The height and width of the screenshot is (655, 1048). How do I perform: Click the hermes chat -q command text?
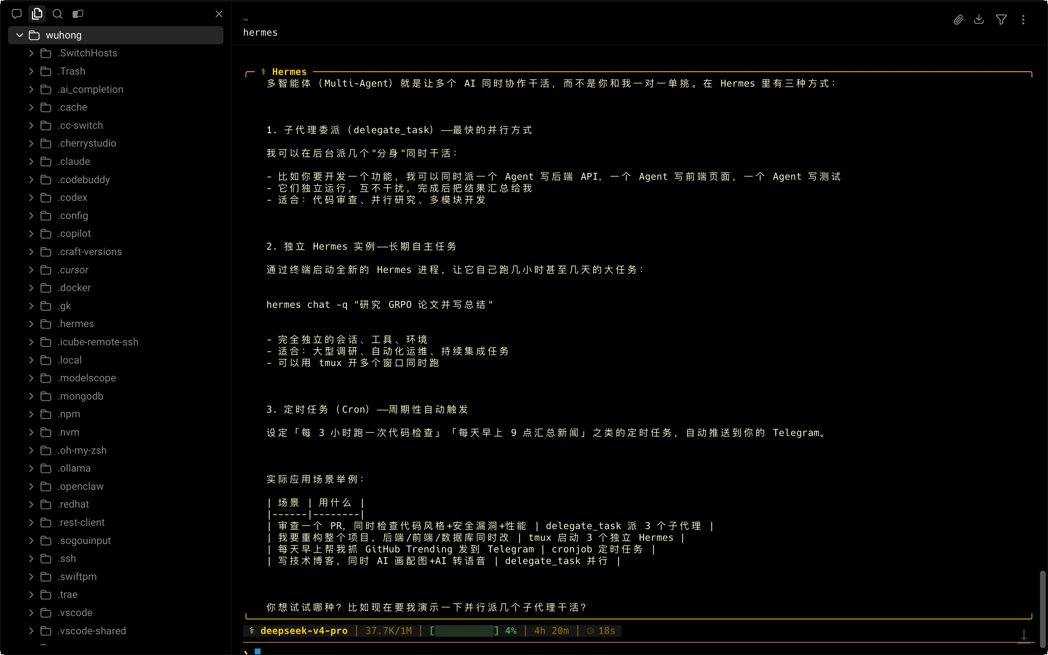coord(380,305)
